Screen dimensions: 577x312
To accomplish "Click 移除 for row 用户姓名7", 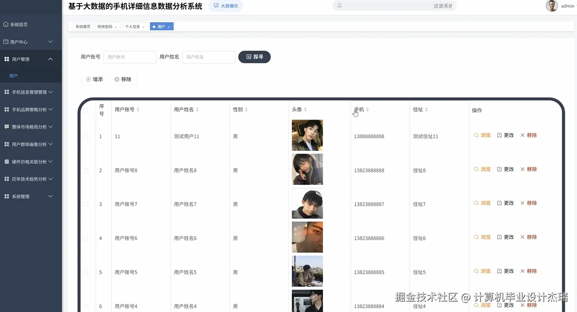I will coord(529,203).
